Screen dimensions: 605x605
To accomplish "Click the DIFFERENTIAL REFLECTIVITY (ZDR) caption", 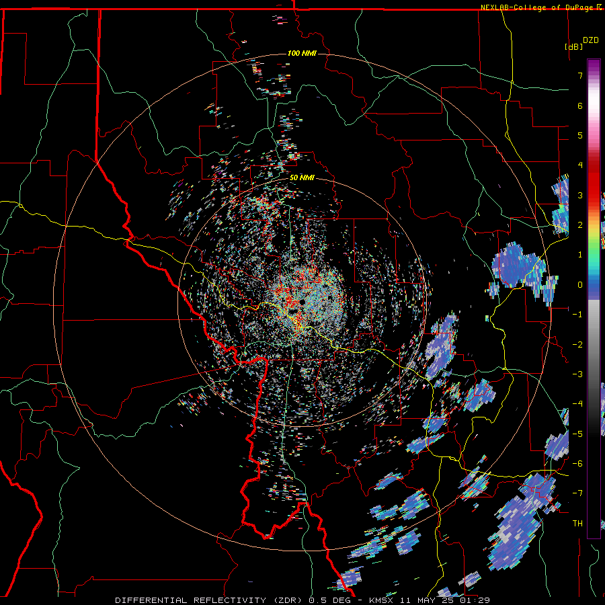I will pyautogui.click(x=210, y=600).
